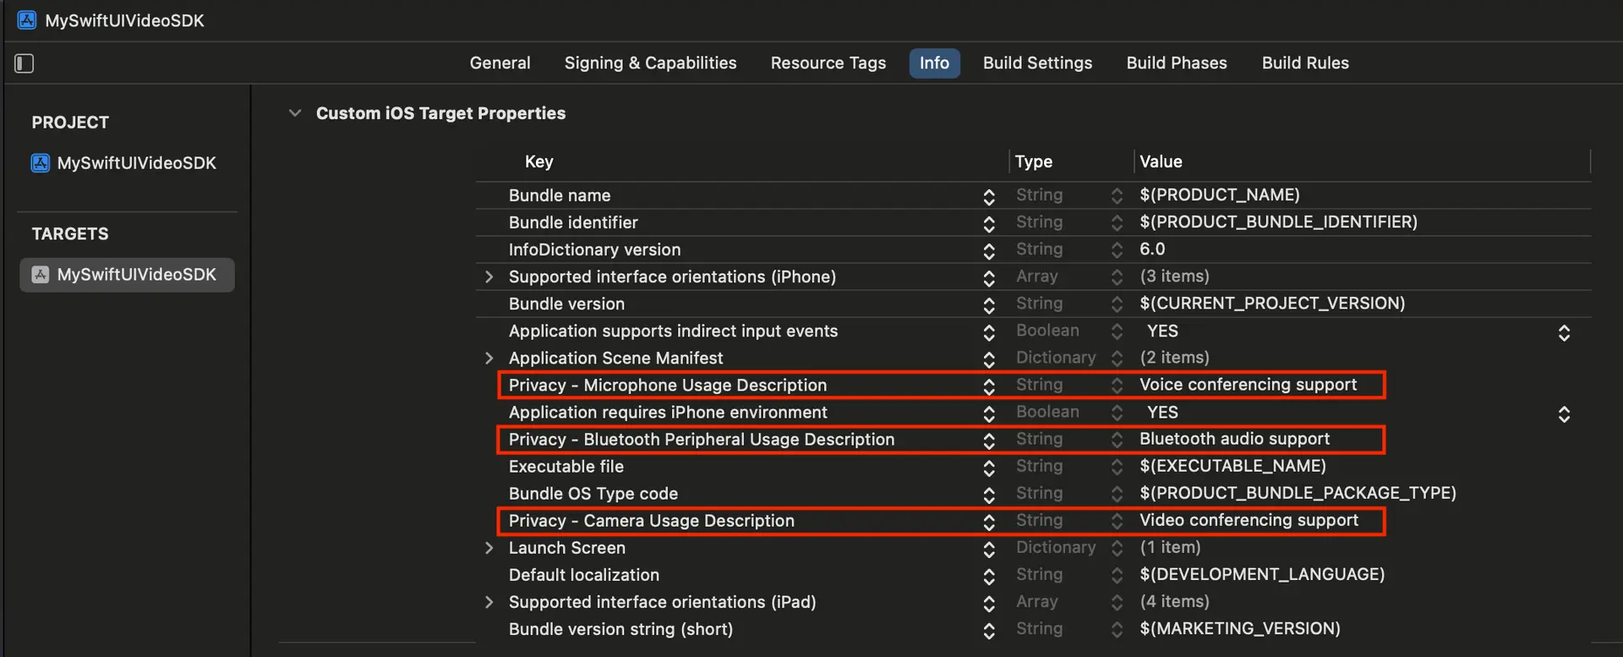This screenshot has height=657, width=1623.
Task: Click the Key column header
Action: pos(538,162)
